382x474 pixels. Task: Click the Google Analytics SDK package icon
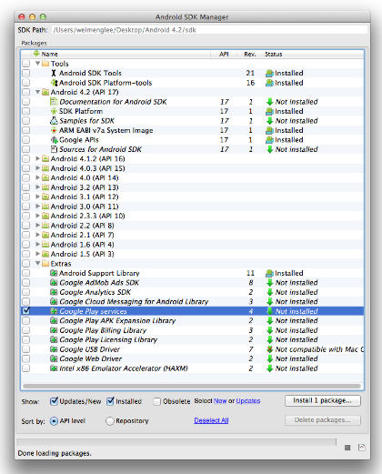point(54,292)
